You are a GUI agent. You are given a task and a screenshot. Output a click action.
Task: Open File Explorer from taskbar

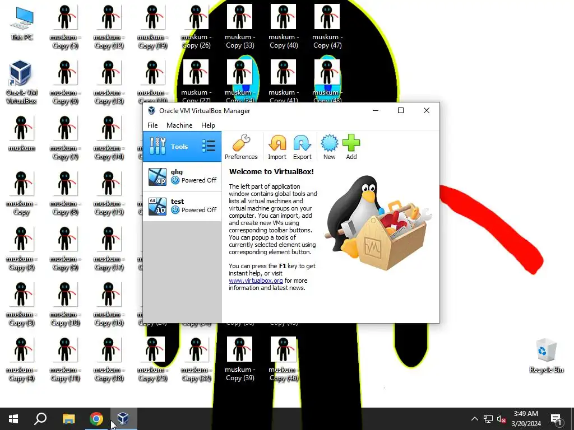68,419
